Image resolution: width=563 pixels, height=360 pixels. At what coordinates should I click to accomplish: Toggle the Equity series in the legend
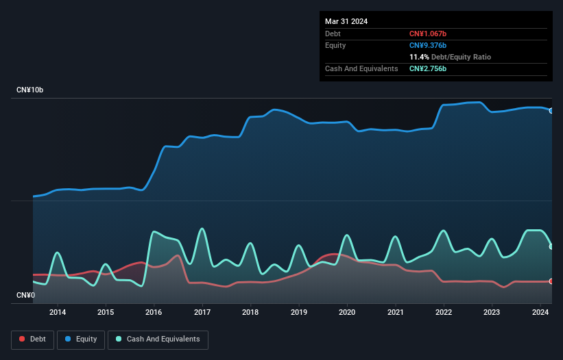82,339
